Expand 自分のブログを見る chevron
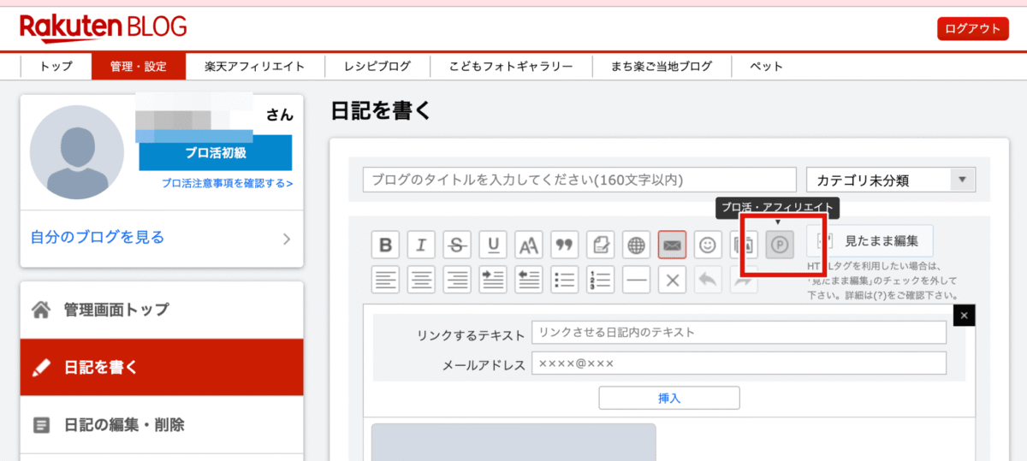This screenshot has width=1027, height=461. 287,239
